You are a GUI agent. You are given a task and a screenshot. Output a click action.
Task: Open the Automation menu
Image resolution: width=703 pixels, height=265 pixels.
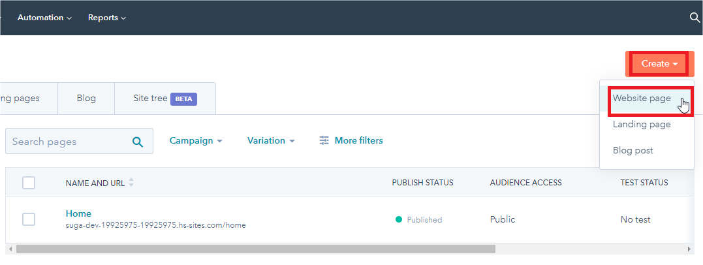point(44,18)
